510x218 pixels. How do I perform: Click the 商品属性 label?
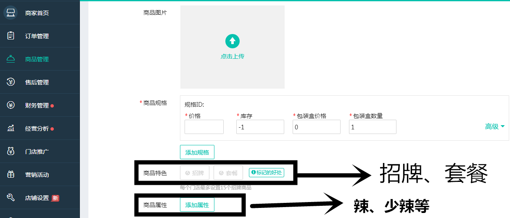click(x=155, y=205)
